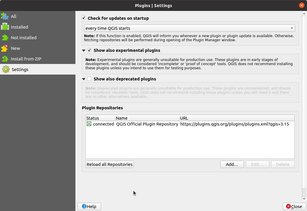Open the Help documentation
The image size is (307, 211).
click(89, 207)
